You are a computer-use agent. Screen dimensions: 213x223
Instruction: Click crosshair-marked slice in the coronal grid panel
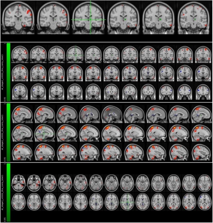point(75,54)
